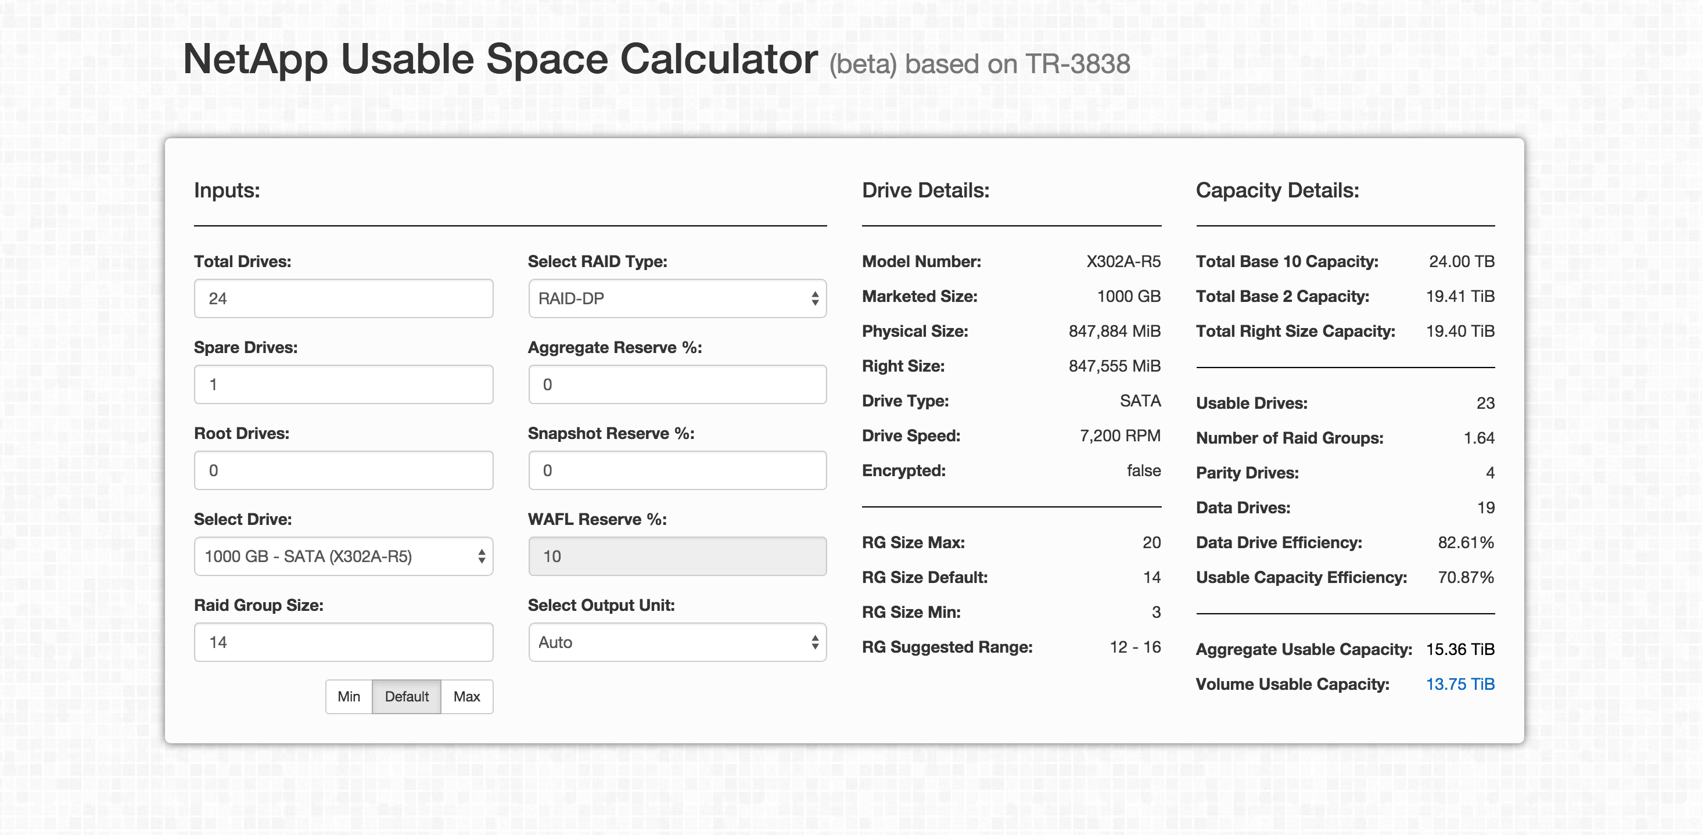Viewport: 1702px width, 835px height.
Task: Click the blue 13.75 TiB value
Action: tap(1460, 685)
